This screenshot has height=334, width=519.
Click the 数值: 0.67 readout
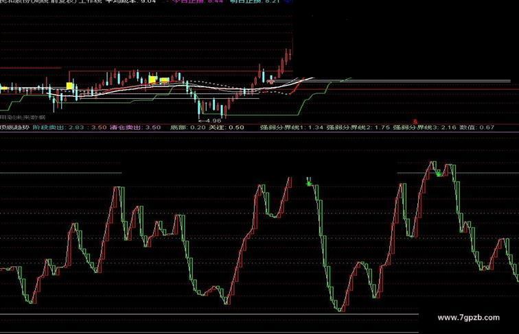tap(477, 128)
